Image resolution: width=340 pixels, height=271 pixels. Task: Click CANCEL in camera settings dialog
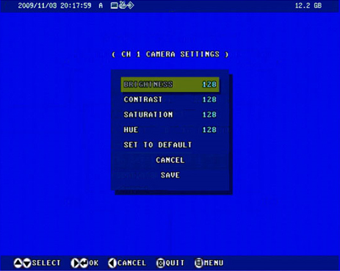pos(170,160)
